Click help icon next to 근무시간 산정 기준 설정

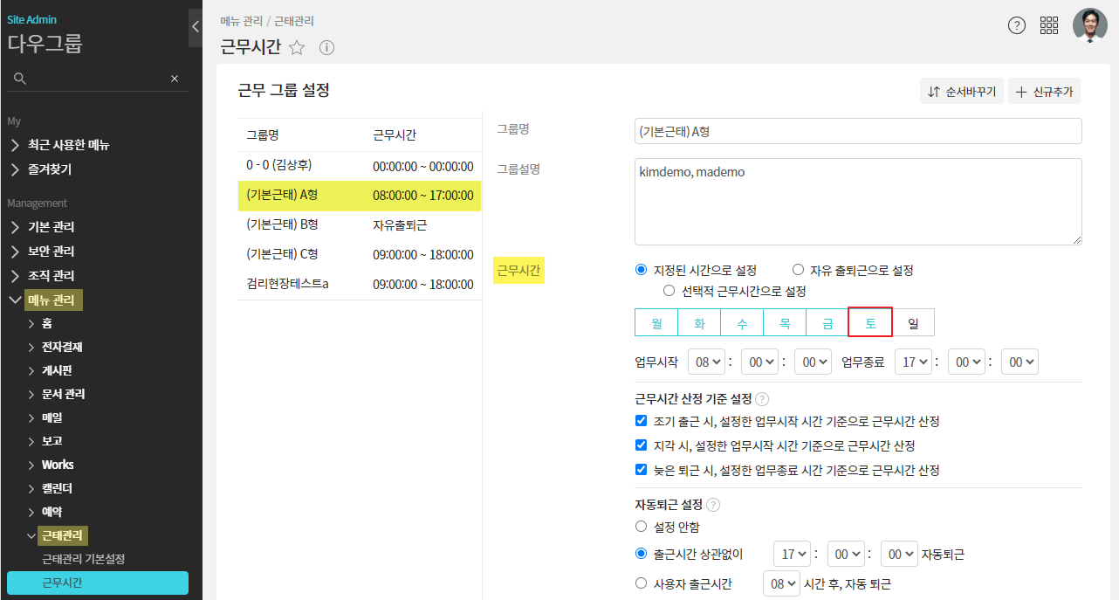762,399
